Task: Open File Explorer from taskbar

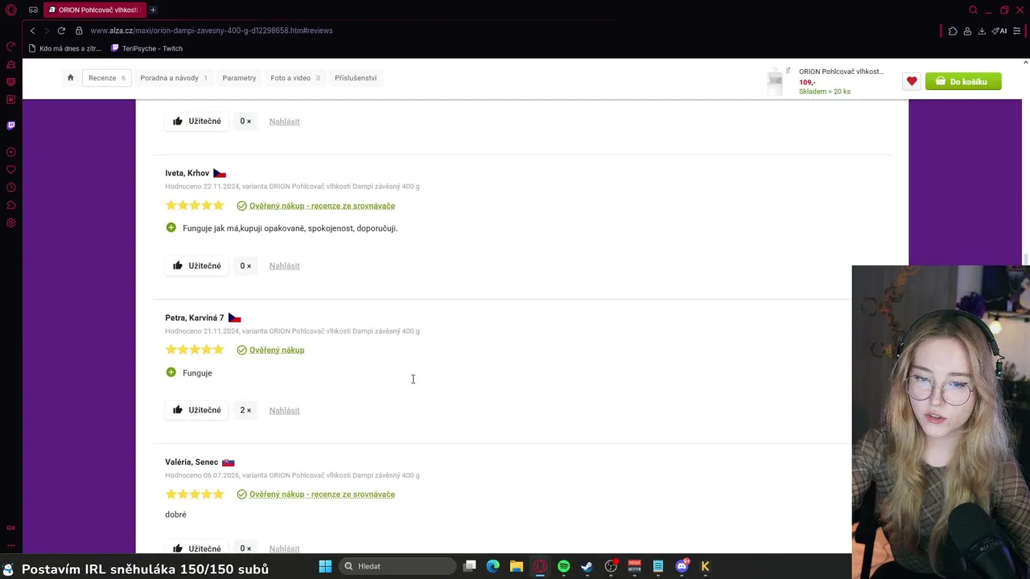Action: [x=516, y=566]
